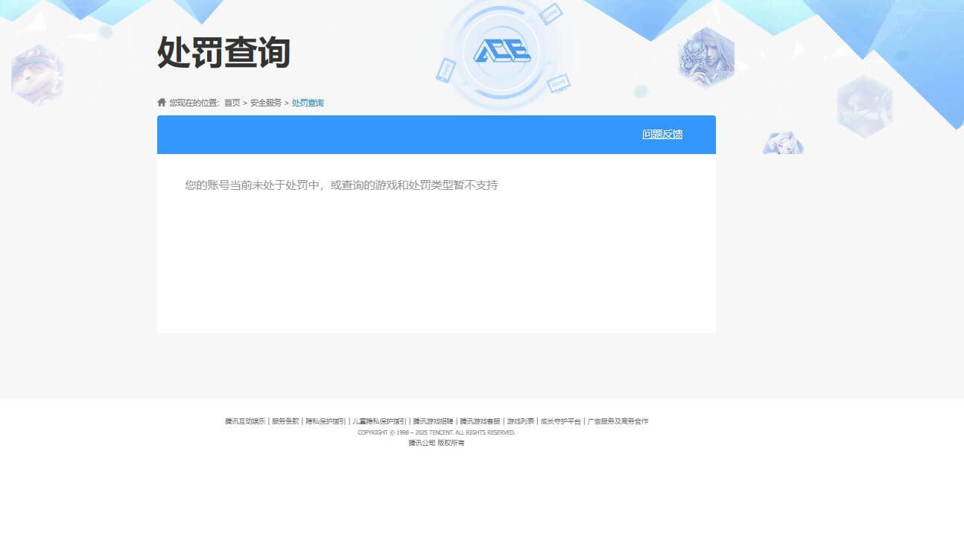Open the 腾讯互动娱乐 footer link

244,421
